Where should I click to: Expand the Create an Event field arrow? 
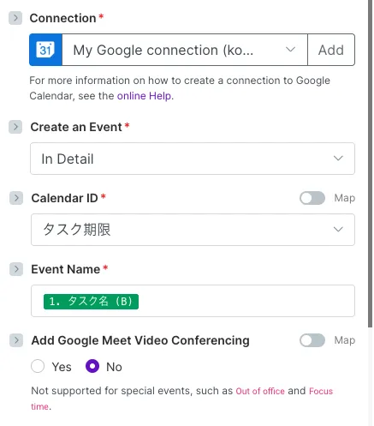(x=15, y=127)
